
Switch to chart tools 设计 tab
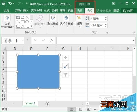pos(80,11)
